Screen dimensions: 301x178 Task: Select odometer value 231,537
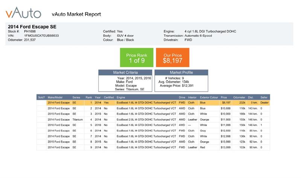30,40
